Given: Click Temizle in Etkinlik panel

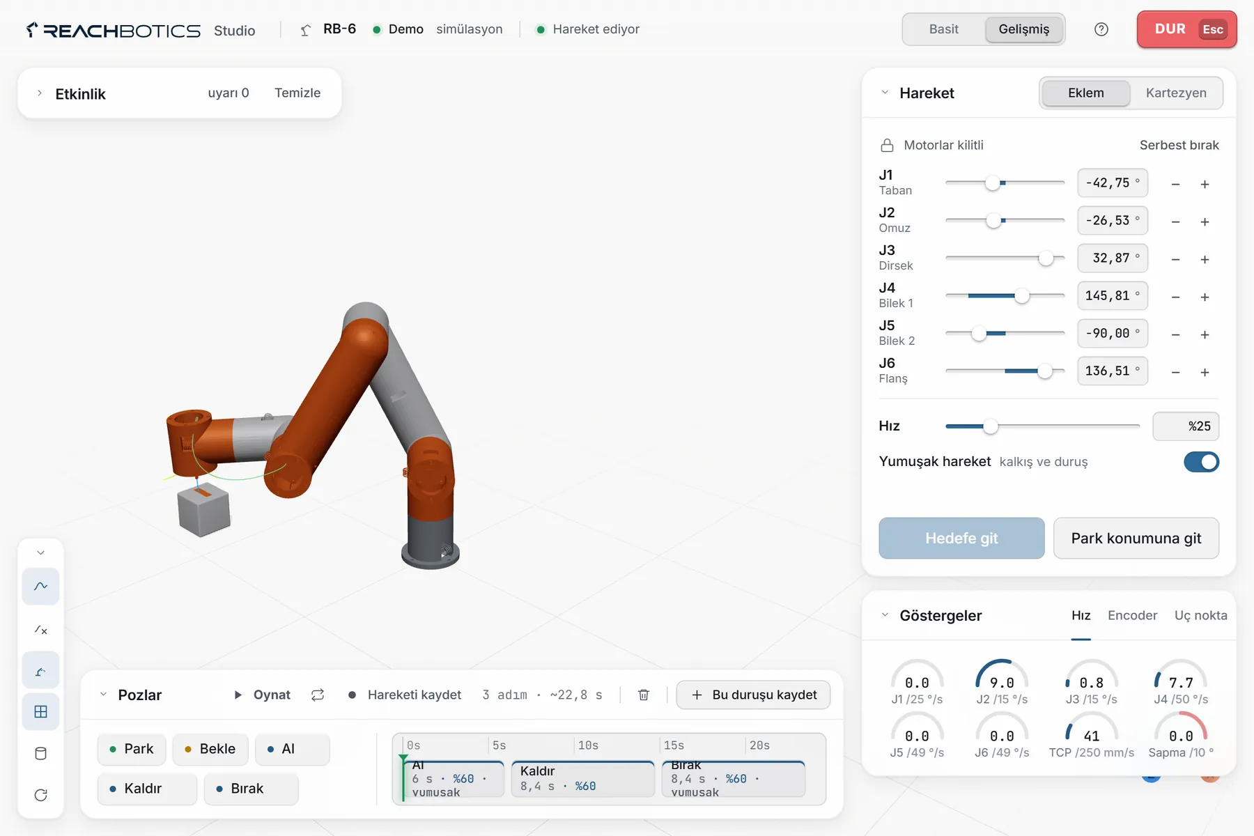Looking at the screenshot, I should [297, 93].
